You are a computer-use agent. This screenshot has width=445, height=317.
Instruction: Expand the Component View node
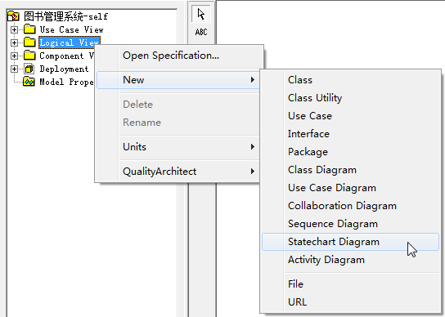point(14,56)
